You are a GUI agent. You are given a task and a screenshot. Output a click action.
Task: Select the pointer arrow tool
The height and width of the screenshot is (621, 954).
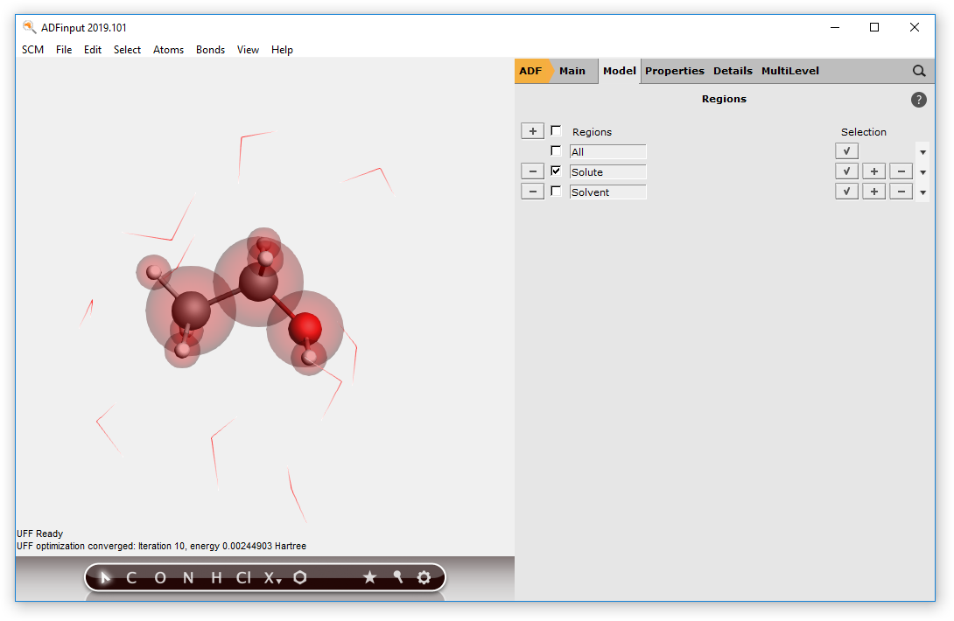coord(105,578)
